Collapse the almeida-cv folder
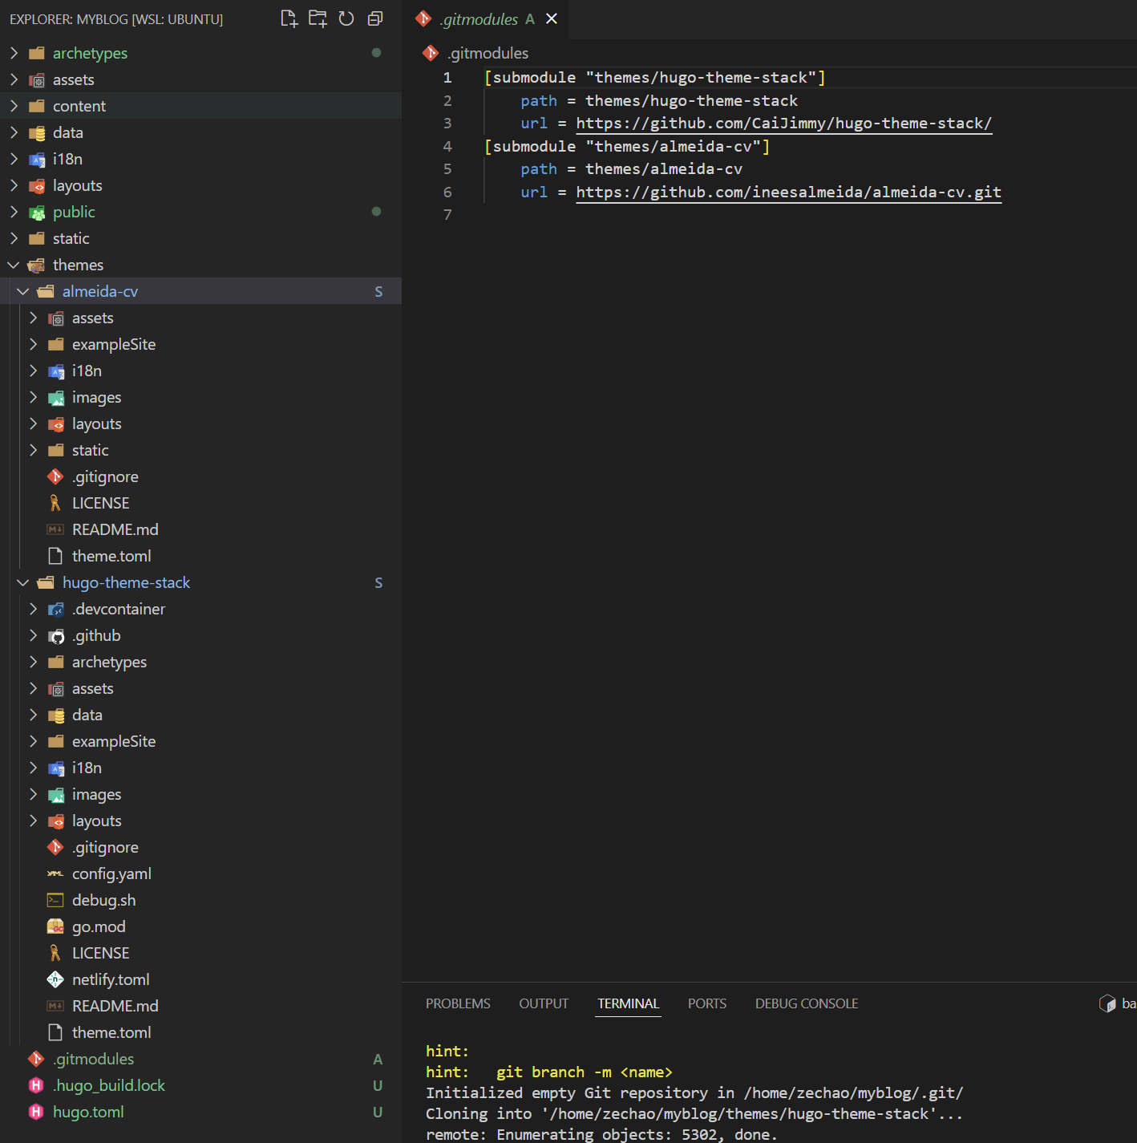 point(23,291)
